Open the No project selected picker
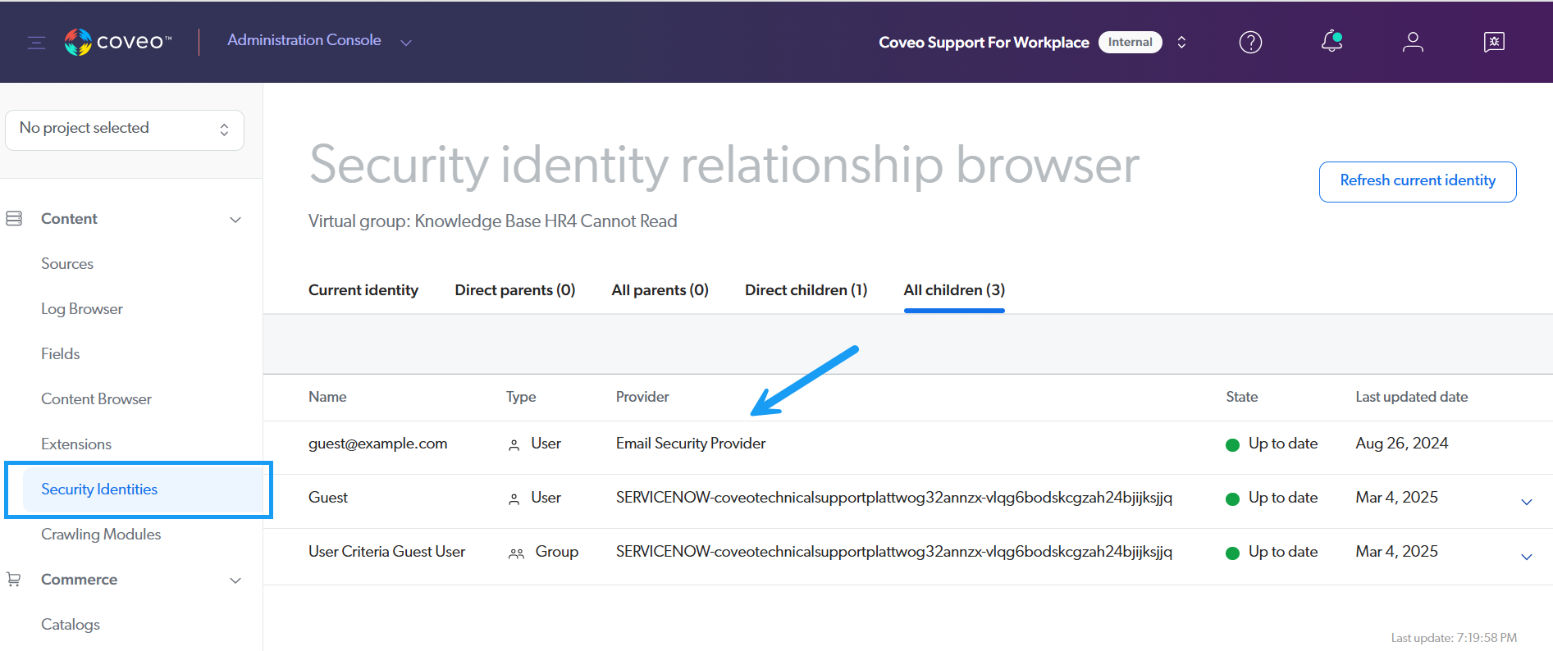This screenshot has width=1553, height=651. click(125, 130)
